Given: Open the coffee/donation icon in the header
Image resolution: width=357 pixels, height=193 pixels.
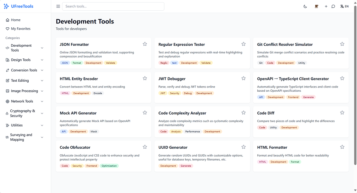Looking at the screenshot, I should pos(316,6).
